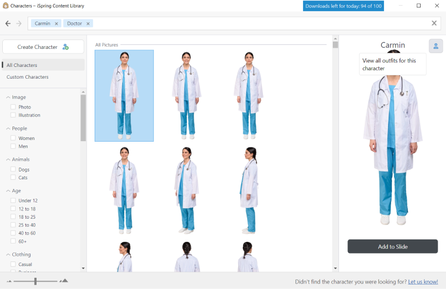
Task: Check the Dogs filter
Action: pyautogui.click(x=13, y=169)
